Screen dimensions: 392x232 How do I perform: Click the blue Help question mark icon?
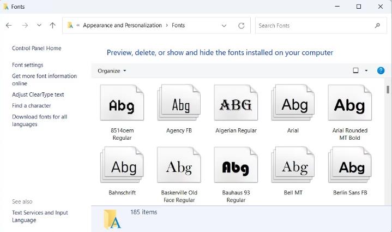pos(381,70)
